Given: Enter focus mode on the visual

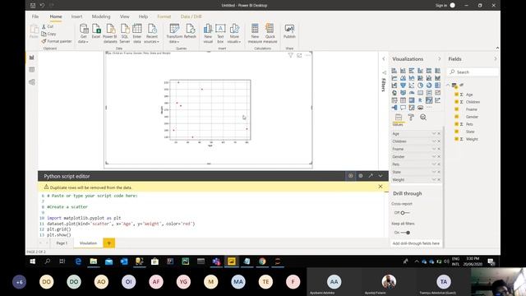Looking at the screenshot, I should tap(299, 55).
